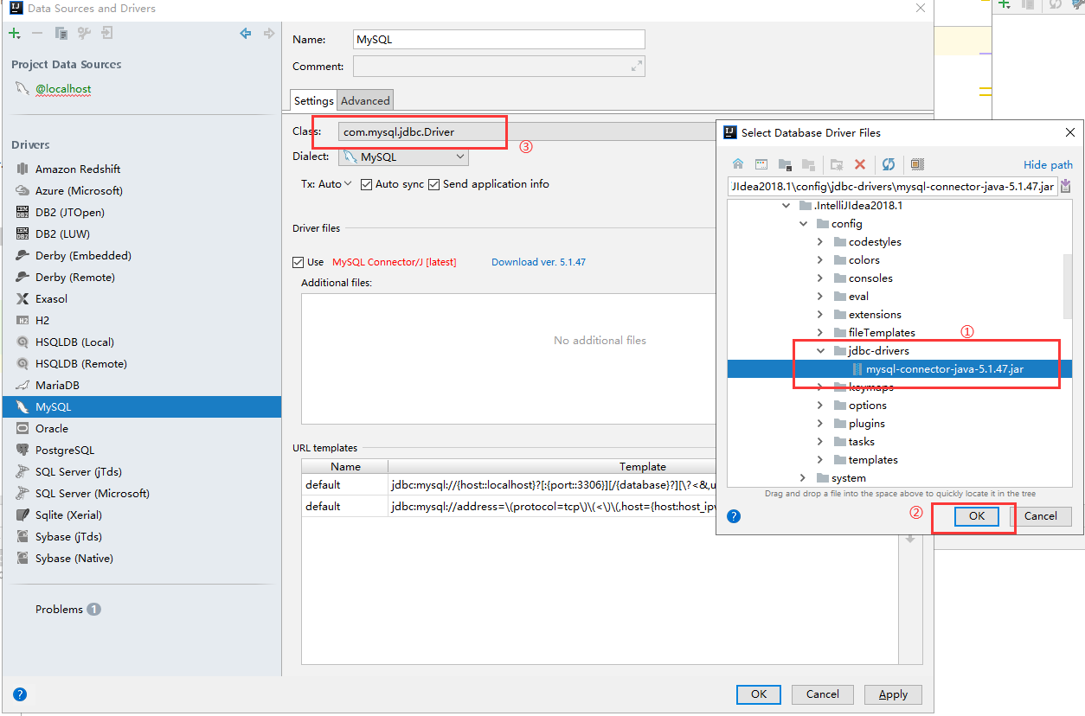Image resolution: width=1085 pixels, height=716 pixels.
Task: Expand the system folder
Action: [x=803, y=478]
